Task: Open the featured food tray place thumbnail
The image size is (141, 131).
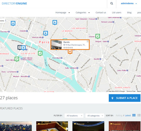Action: point(52,126)
